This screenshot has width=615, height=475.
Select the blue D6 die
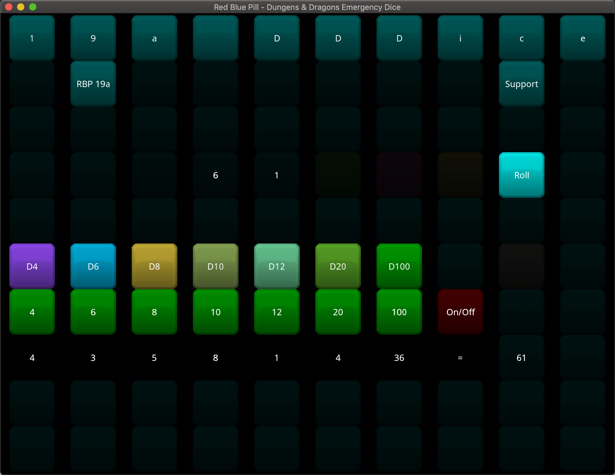click(x=93, y=266)
